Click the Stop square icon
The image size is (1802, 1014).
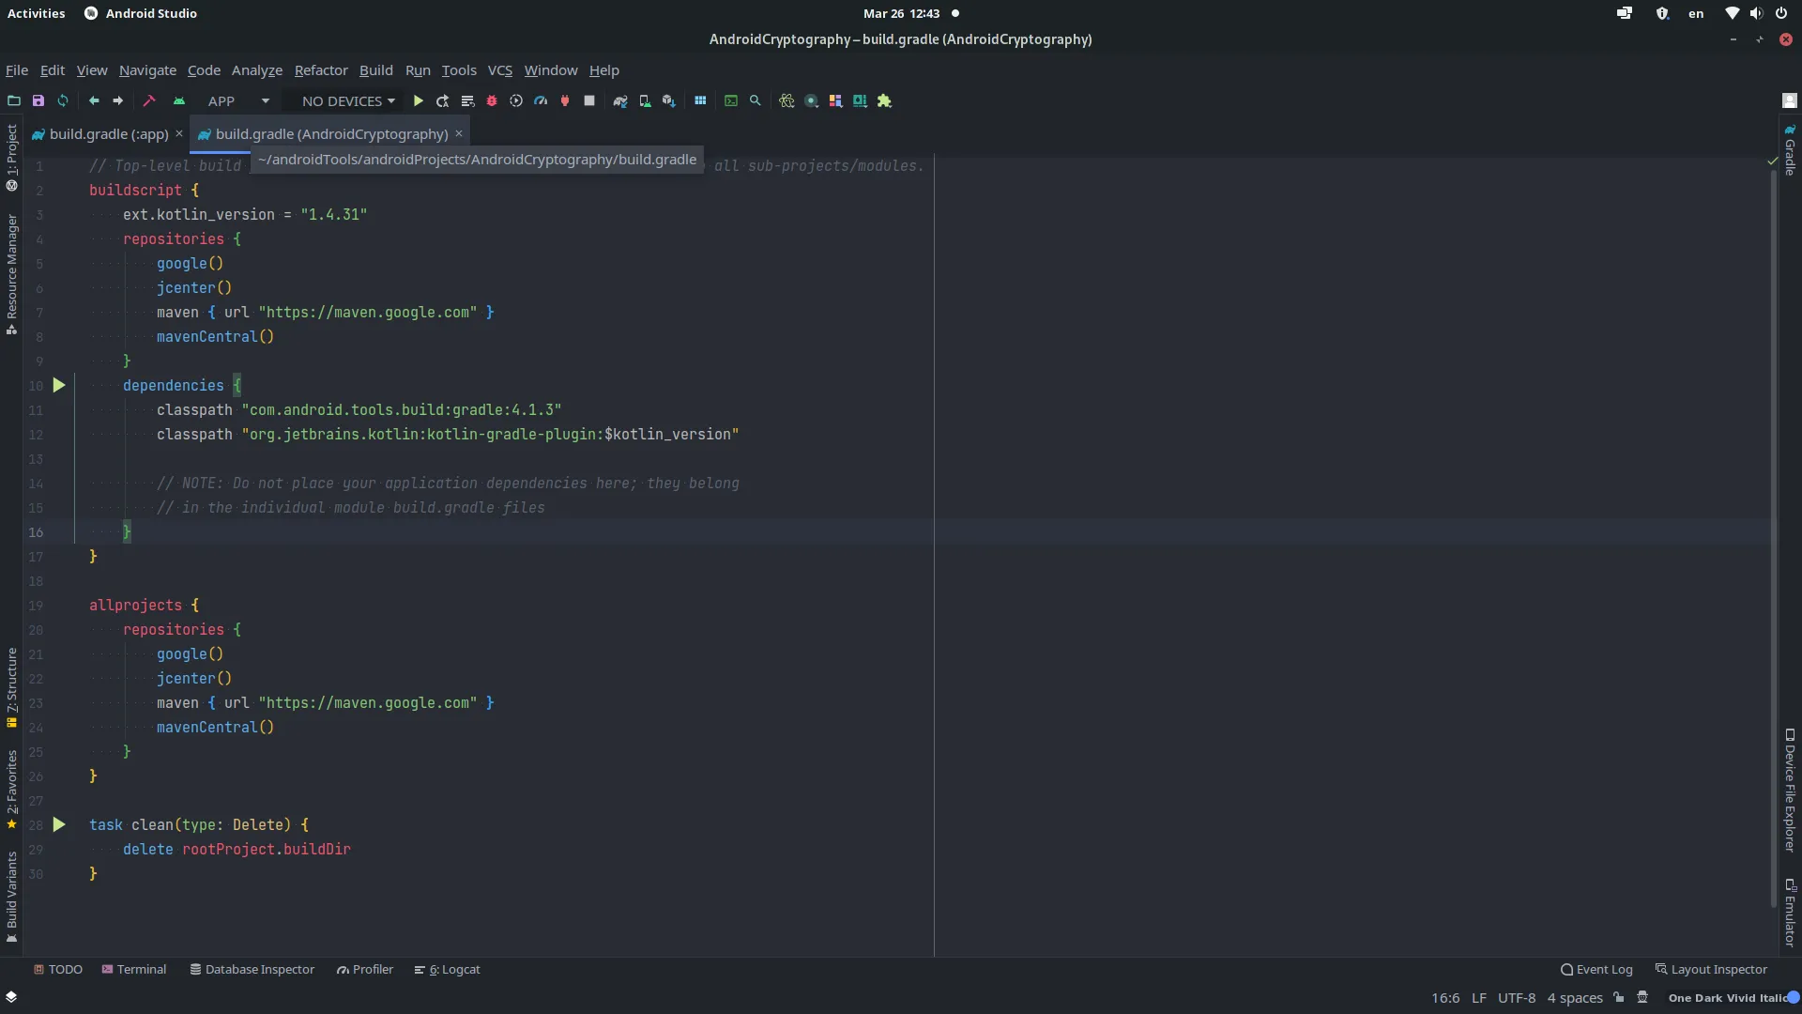click(589, 101)
